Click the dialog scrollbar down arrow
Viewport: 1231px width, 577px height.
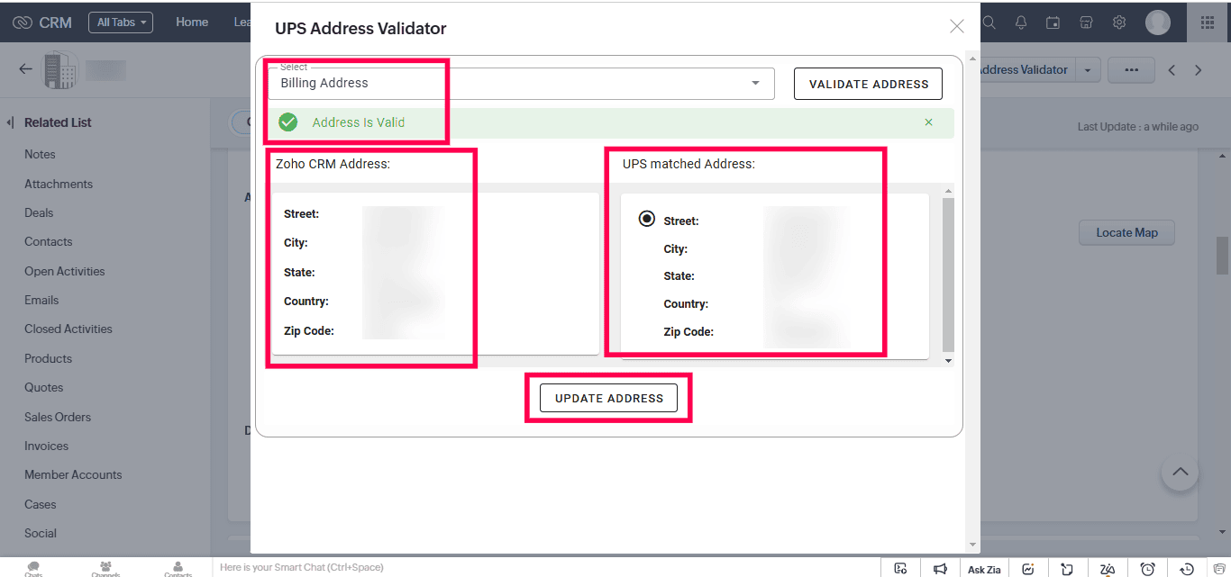[x=972, y=544]
